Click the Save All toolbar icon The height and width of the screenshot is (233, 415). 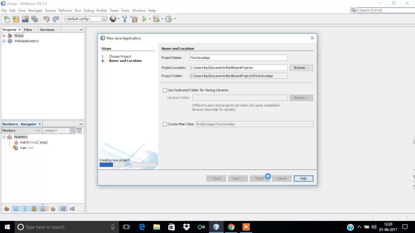point(34,19)
